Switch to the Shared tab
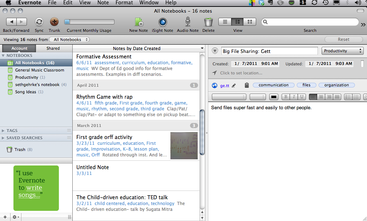 tap(53, 48)
